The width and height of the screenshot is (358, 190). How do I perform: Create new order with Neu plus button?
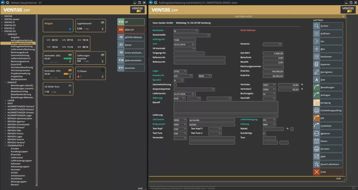coord(328,49)
